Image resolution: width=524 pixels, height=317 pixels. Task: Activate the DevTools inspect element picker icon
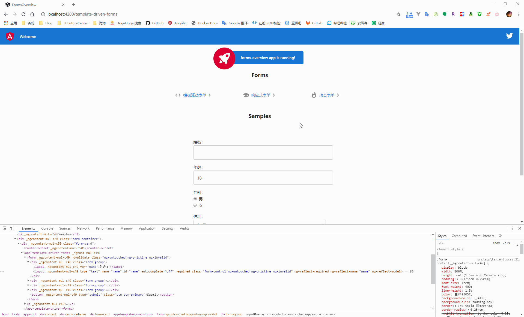pos(5,228)
